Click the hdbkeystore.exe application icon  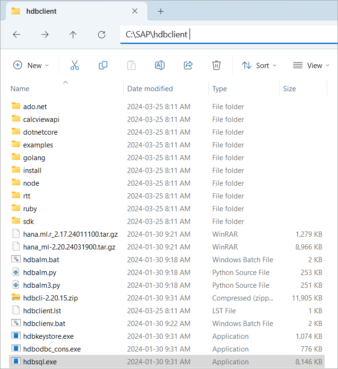pyautogui.click(x=16, y=335)
